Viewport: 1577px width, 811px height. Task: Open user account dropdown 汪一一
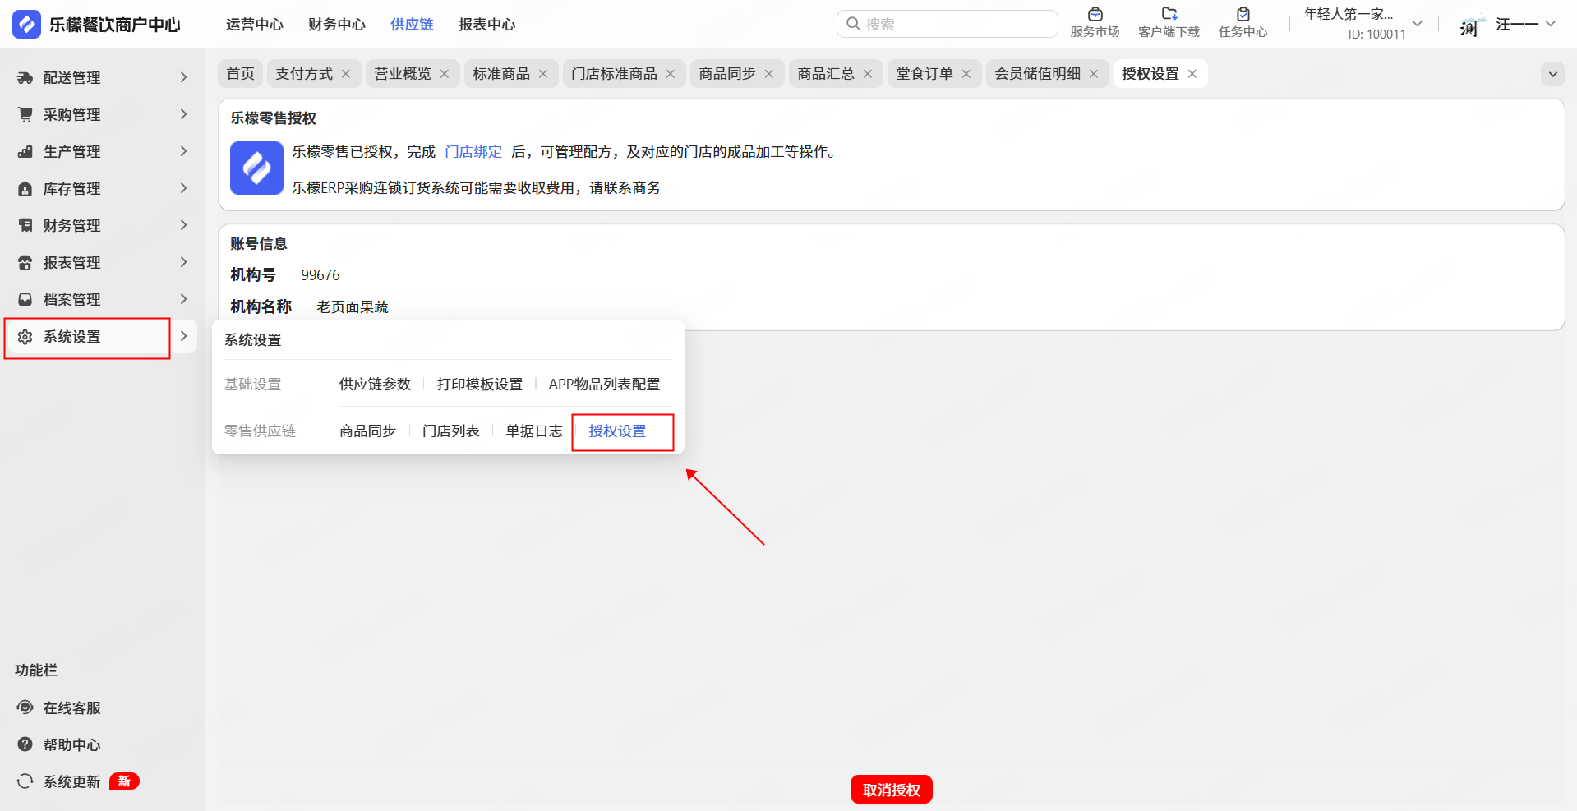coord(1551,24)
